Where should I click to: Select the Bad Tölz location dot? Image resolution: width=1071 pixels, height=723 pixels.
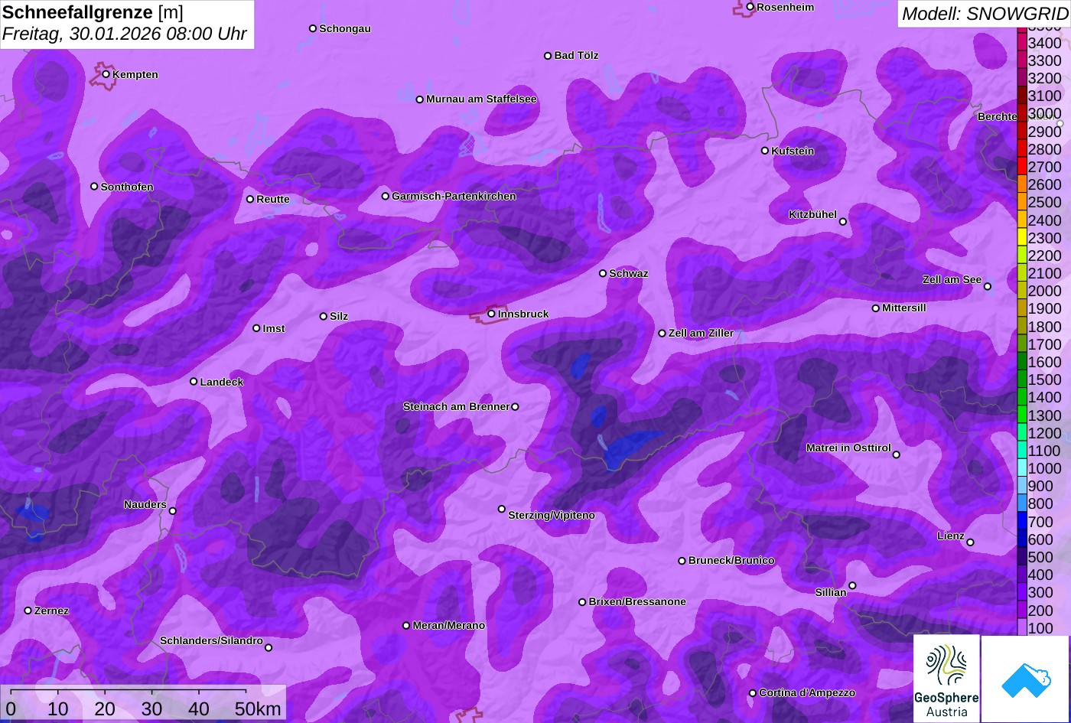point(548,56)
